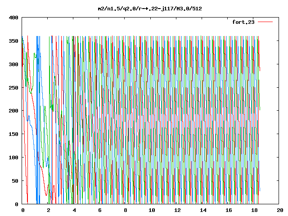The height and width of the screenshot is (216, 288).
Task: Click y-axis label 250
Action: point(13,88)
